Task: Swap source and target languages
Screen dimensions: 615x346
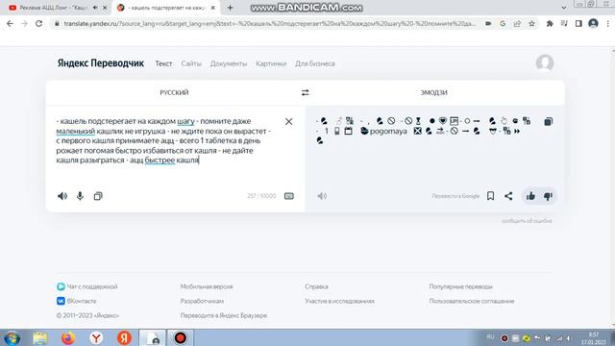Action: [x=306, y=92]
